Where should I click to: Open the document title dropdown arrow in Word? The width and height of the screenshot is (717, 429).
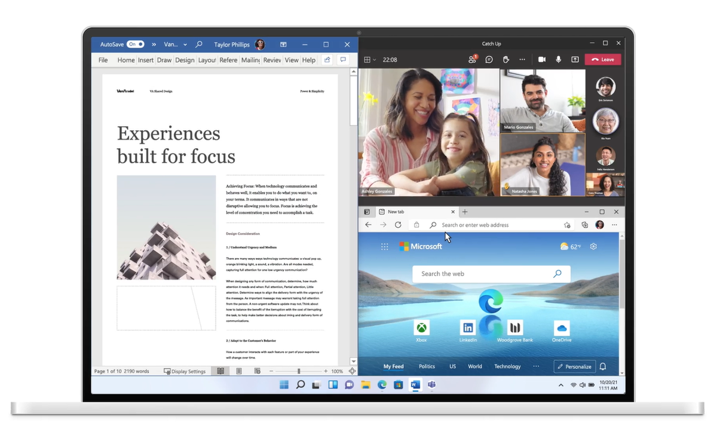click(x=185, y=44)
